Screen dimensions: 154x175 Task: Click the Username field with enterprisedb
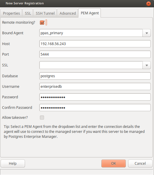(x=95, y=87)
